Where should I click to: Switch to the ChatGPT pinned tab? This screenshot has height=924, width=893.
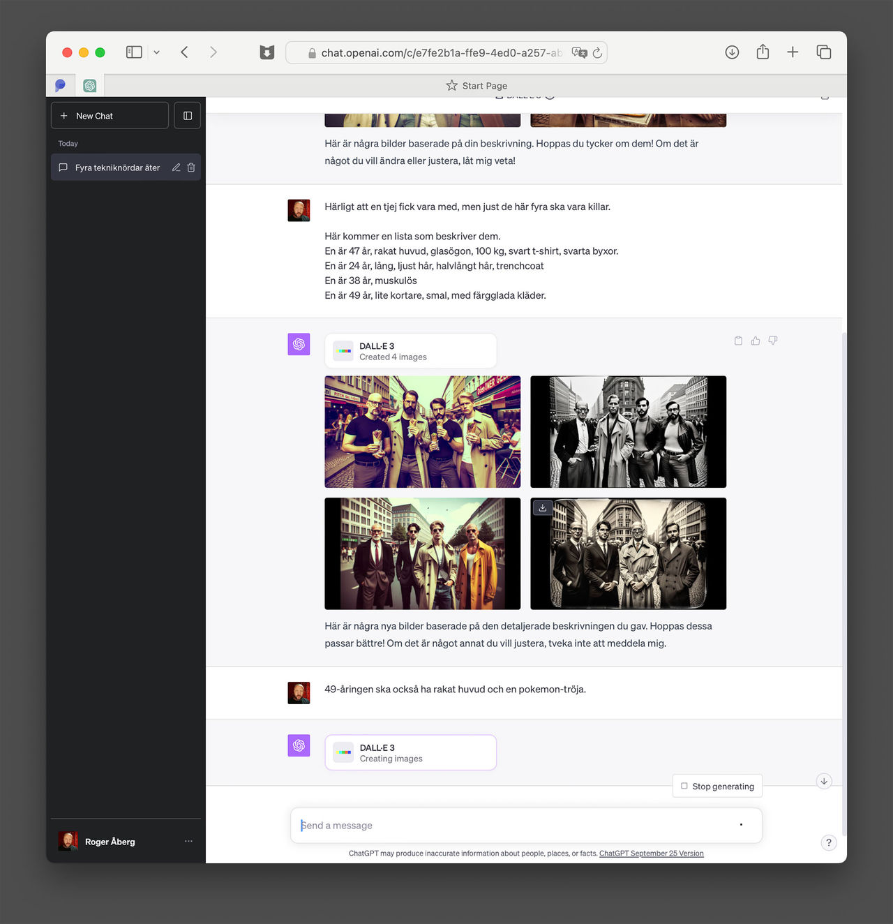pyautogui.click(x=89, y=86)
